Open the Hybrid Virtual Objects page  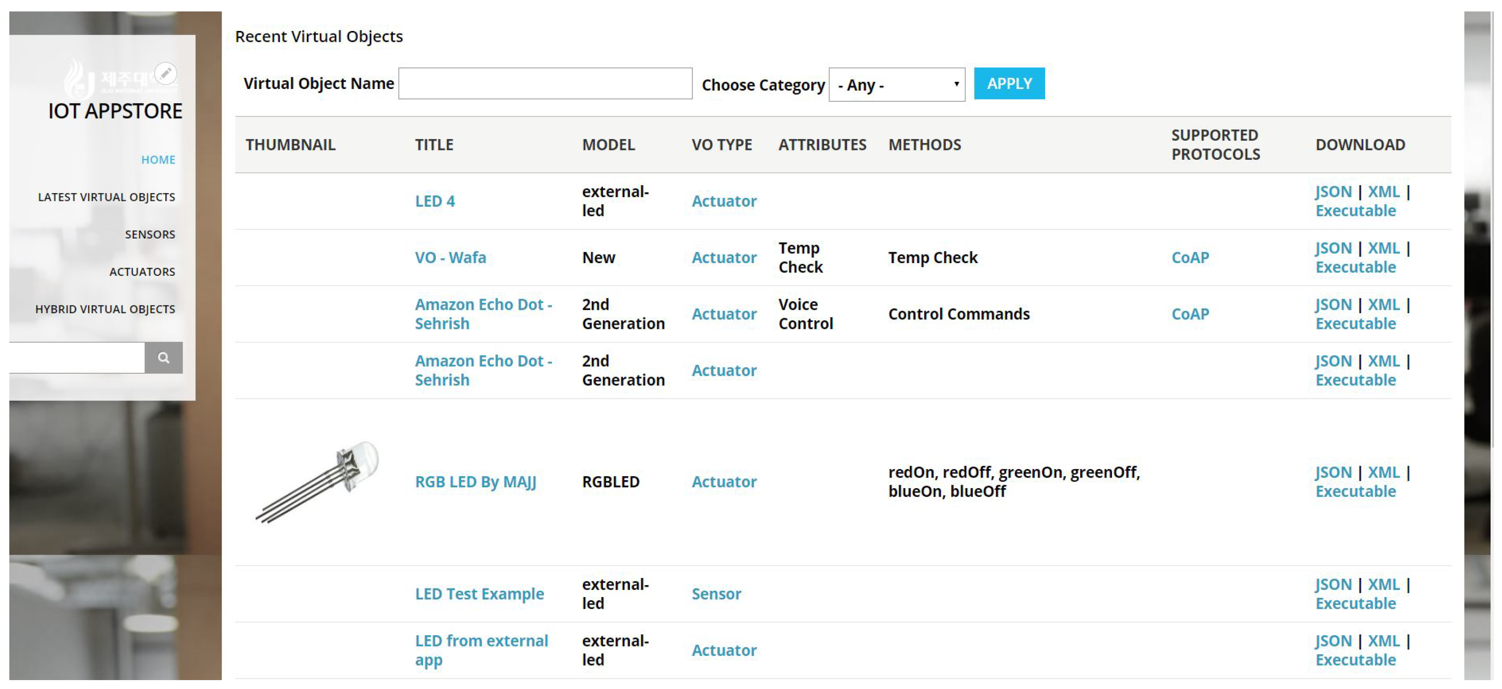click(105, 309)
